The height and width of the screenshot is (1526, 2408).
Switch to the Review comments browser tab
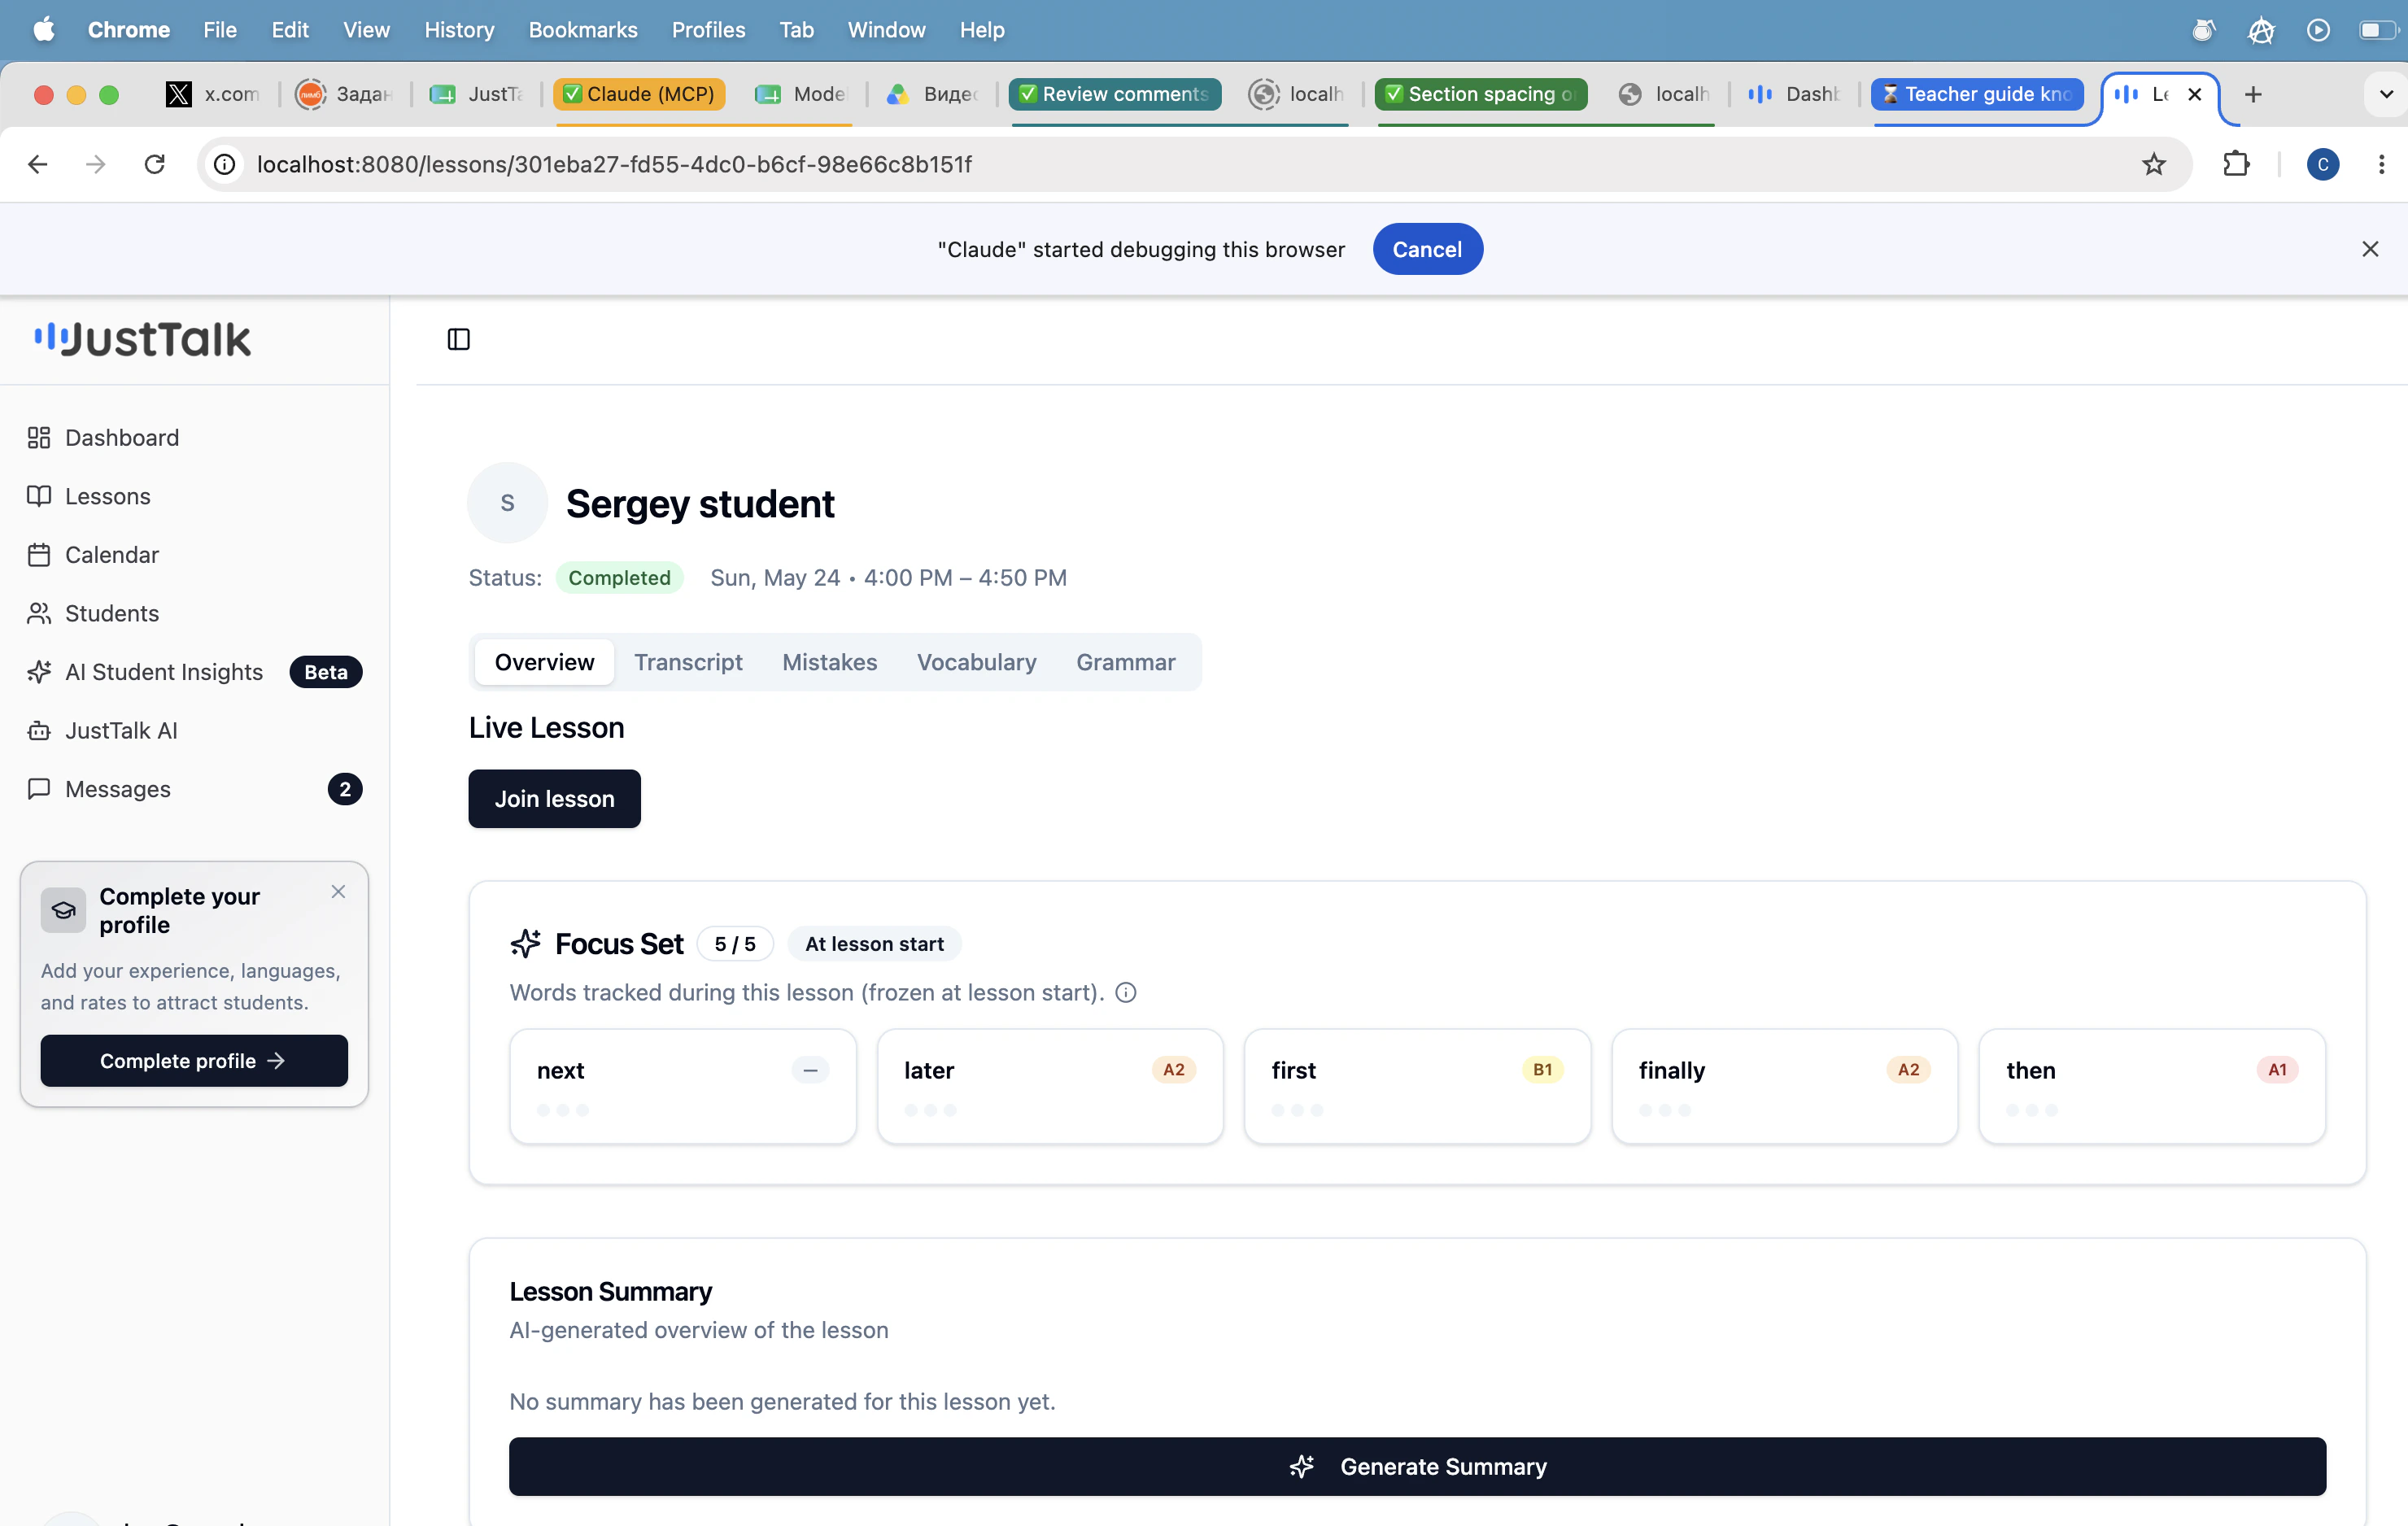pyautogui.click(x=1116, y=94)
